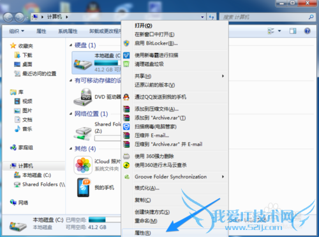
Task: Expand Groove Folder Synchronization submenu
Action: click(x=223, y=176)
